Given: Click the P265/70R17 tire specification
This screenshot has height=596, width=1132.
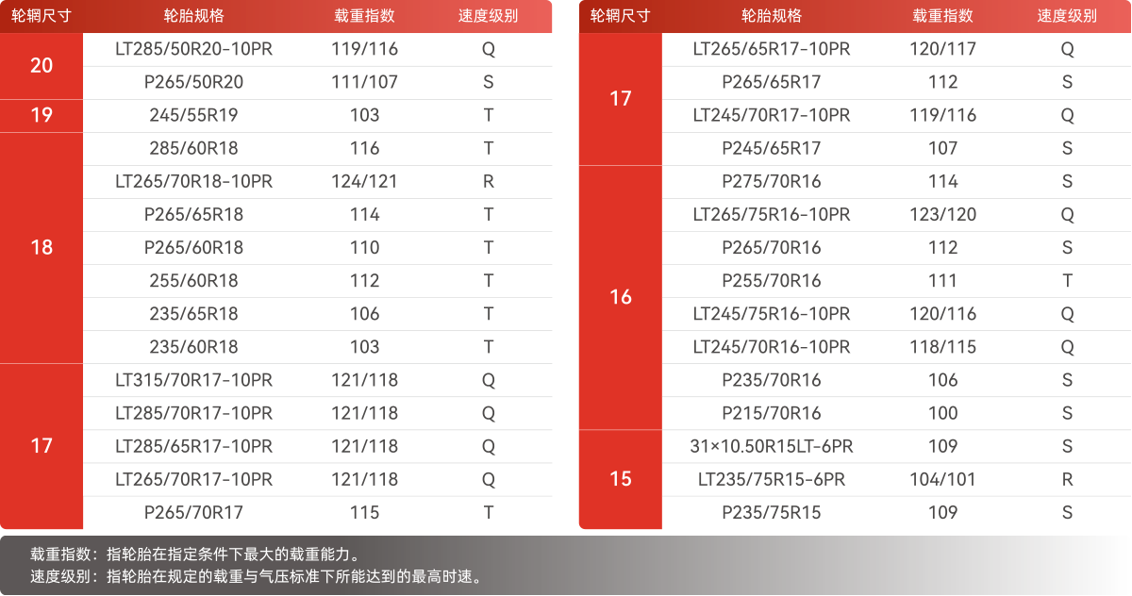Looking at the screenshot, I should [x=193, y=513].
